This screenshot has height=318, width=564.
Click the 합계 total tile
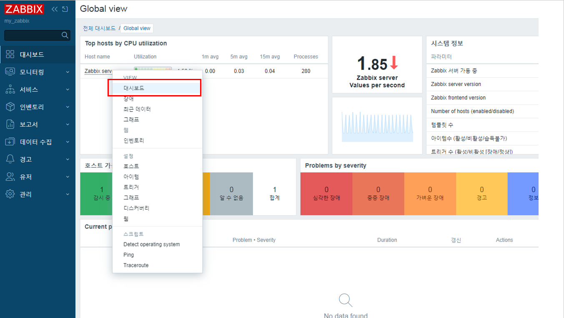274,194
